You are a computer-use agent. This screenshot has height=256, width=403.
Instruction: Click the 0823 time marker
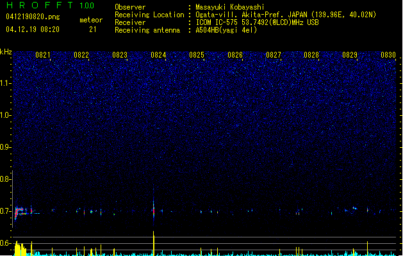pyautogui.click(x=120, y=55)
